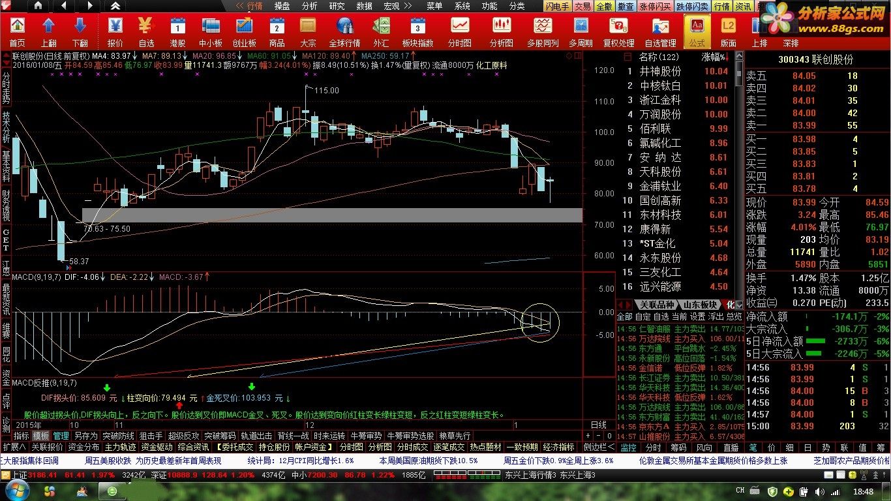The image size is (891, 501).
Task: Select 金浦钛业 in the ranking list
Action: 660,186
